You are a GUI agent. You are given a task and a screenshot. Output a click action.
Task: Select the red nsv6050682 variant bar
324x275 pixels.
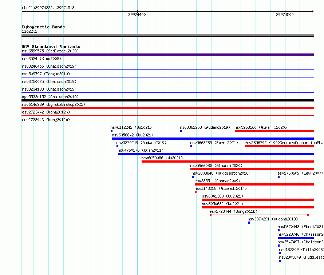pos(258,207)
